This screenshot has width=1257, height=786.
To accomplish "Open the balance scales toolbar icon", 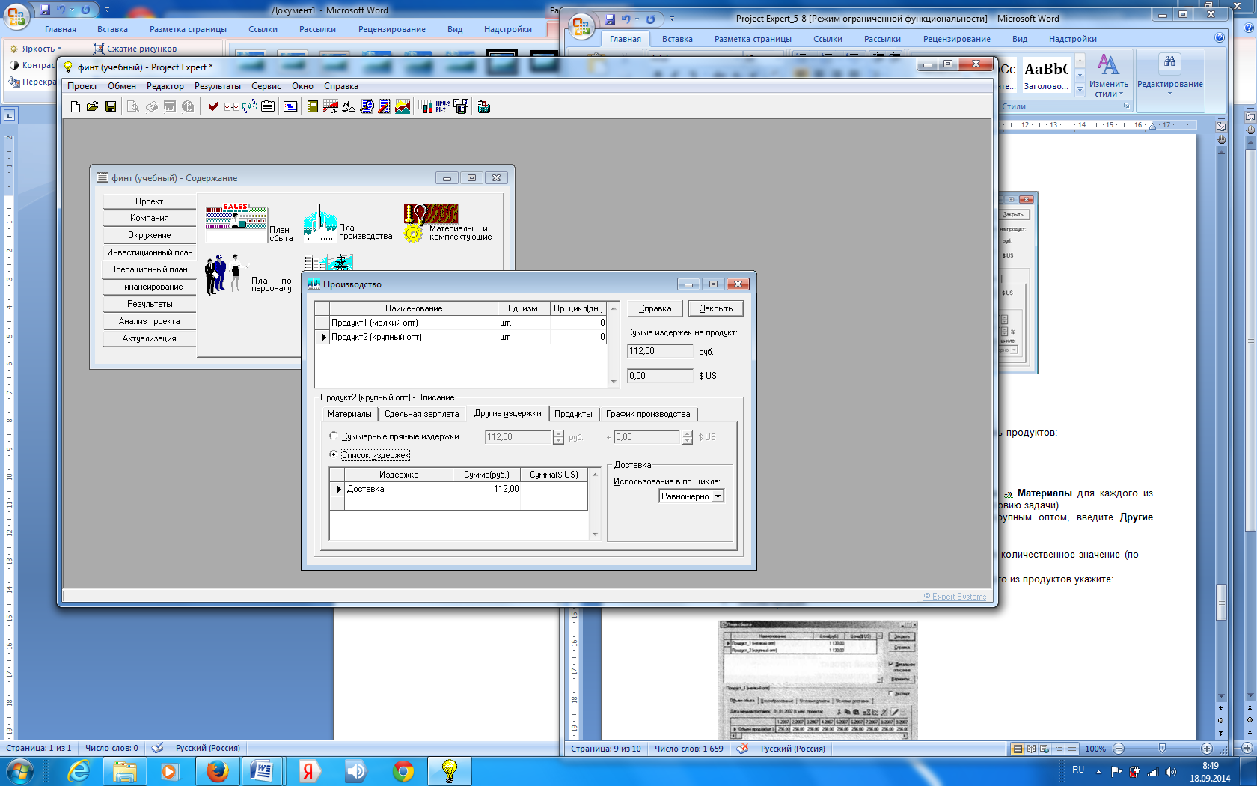I will tap(348, 107).
